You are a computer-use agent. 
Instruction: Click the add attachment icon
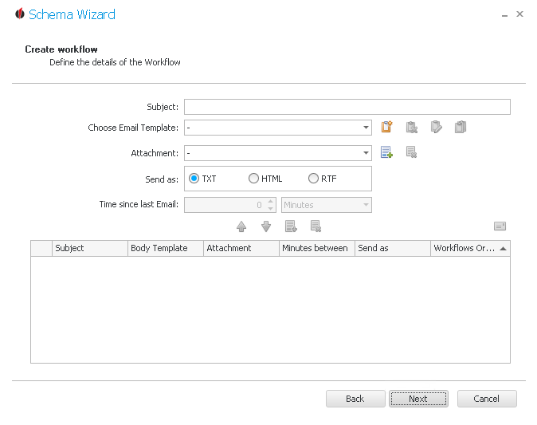[x=386, y=152]
